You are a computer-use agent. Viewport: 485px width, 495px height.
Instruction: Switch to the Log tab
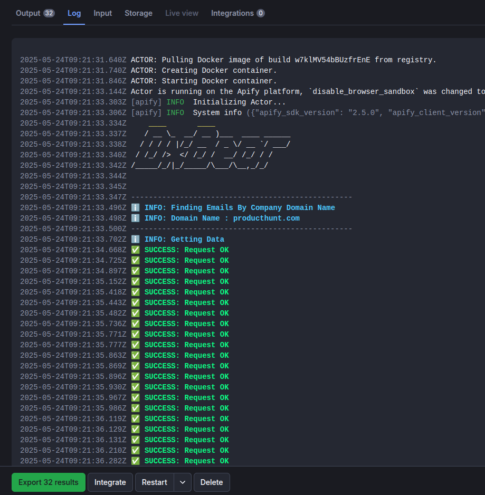coord(74,13)
